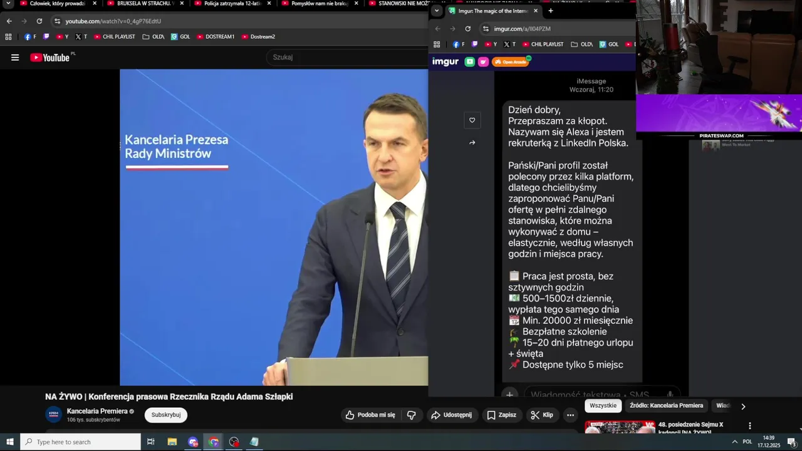Expand the OLD\ bookmarks folder in left window

pos(154,37)
